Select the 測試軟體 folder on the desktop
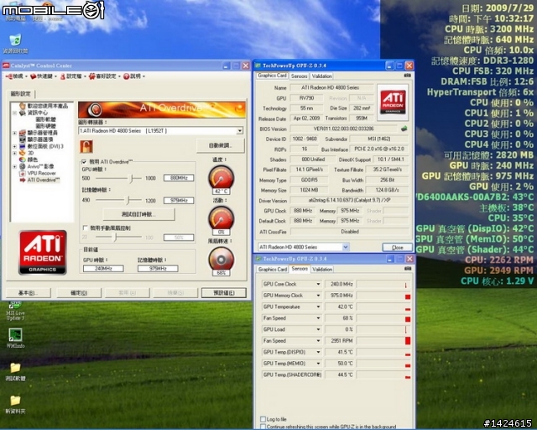The width and height of the screenshot is (537, 430). 15,372
